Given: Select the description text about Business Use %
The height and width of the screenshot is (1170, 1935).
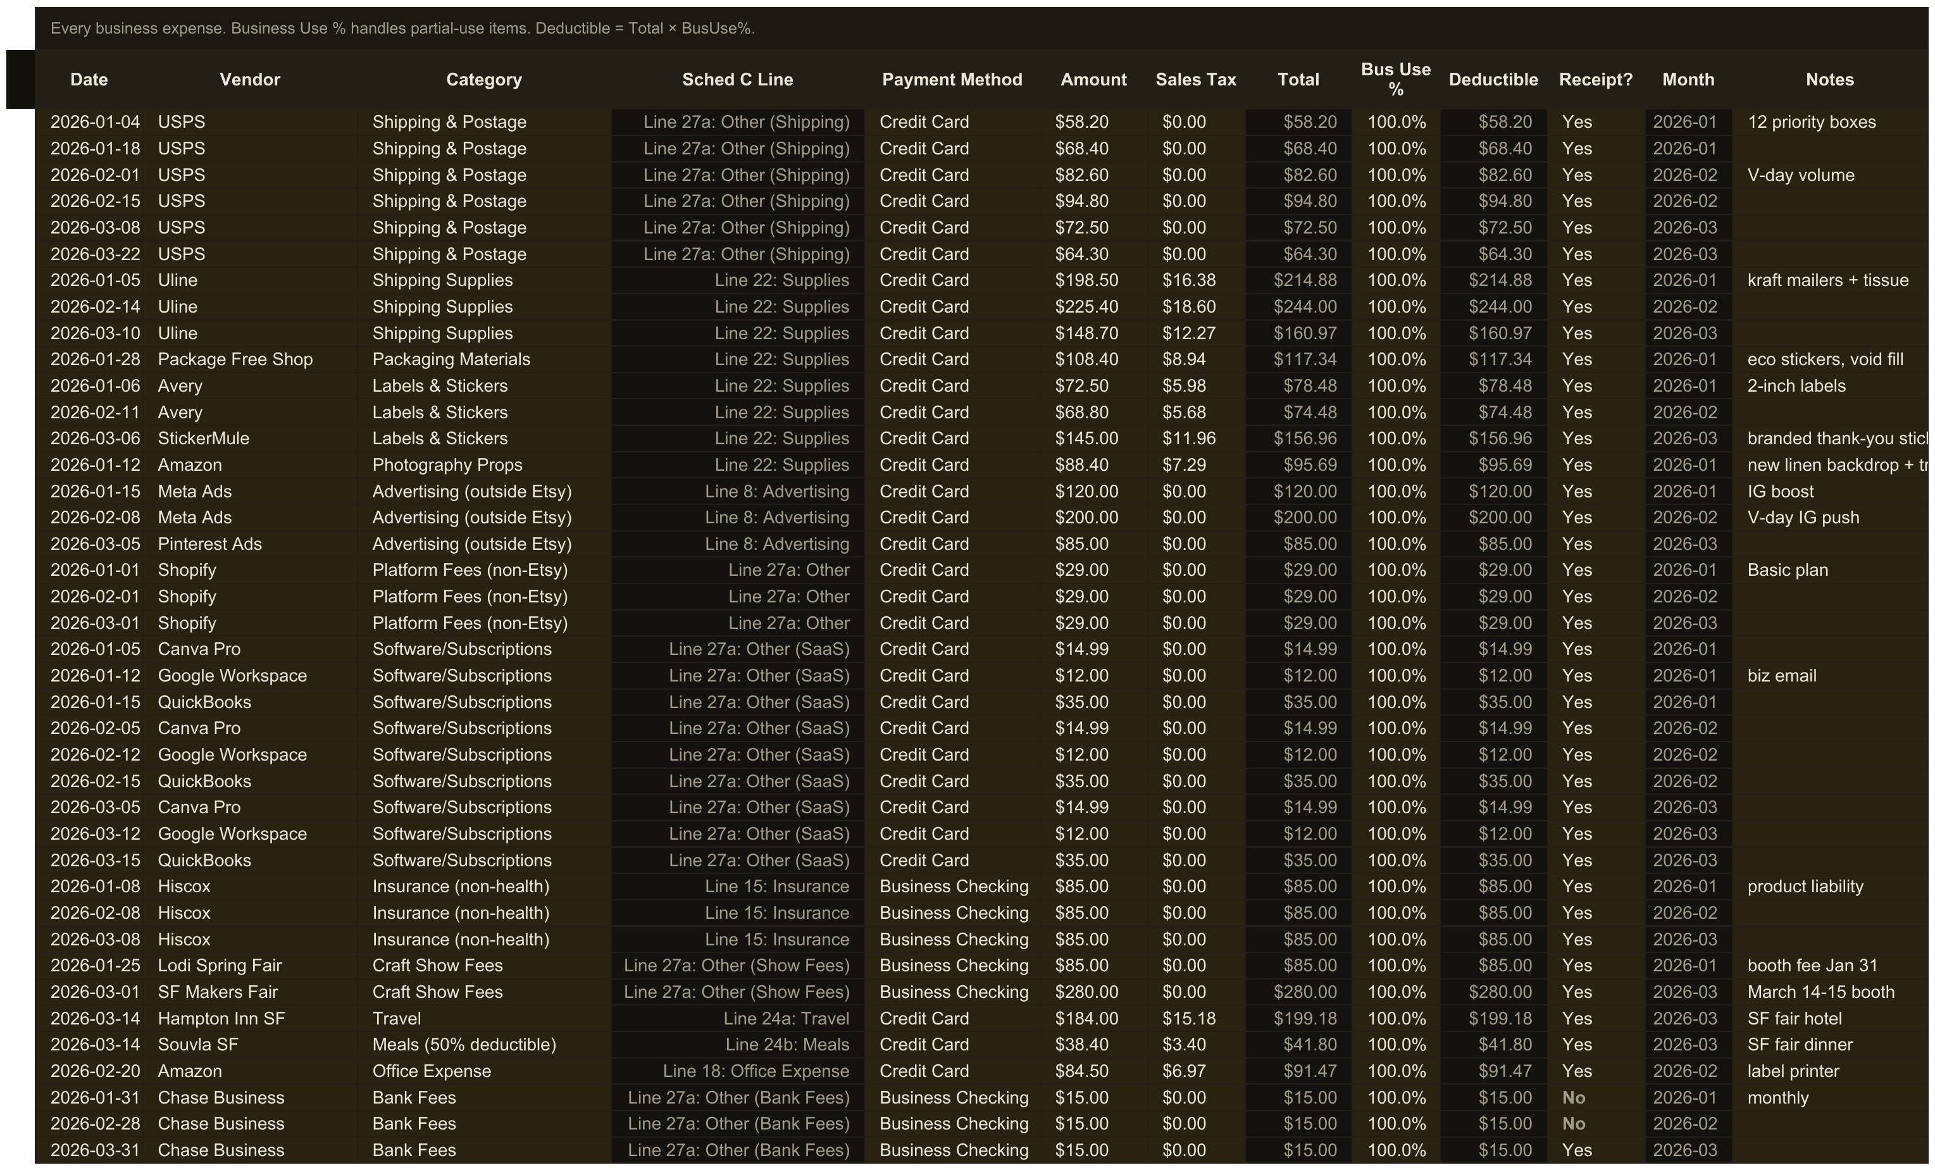Looking at the screenshot, I should pos(402,28).
